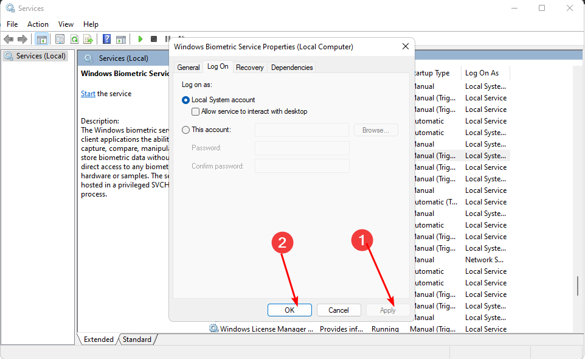This screenshot has width=585, height=359.
Task: Open the View menu
Action: point(66,24)
